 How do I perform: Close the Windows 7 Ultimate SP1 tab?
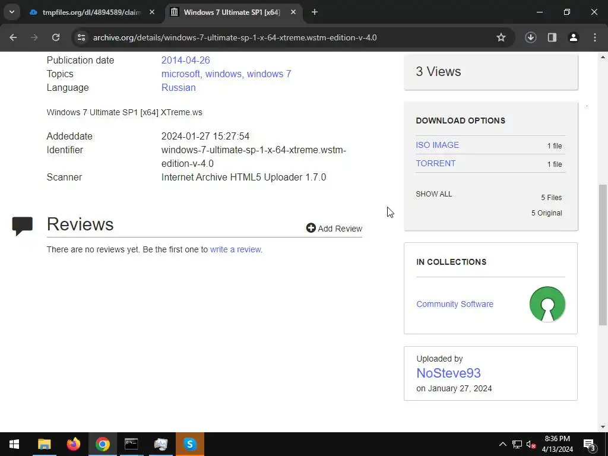293,12
